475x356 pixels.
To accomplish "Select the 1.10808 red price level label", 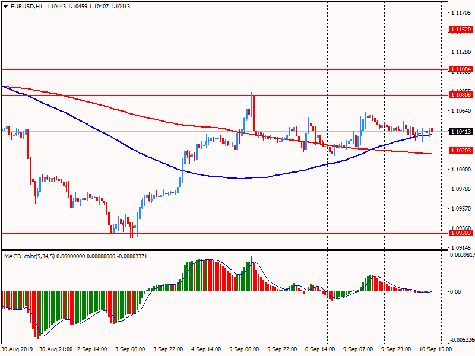I will point(461,95).
